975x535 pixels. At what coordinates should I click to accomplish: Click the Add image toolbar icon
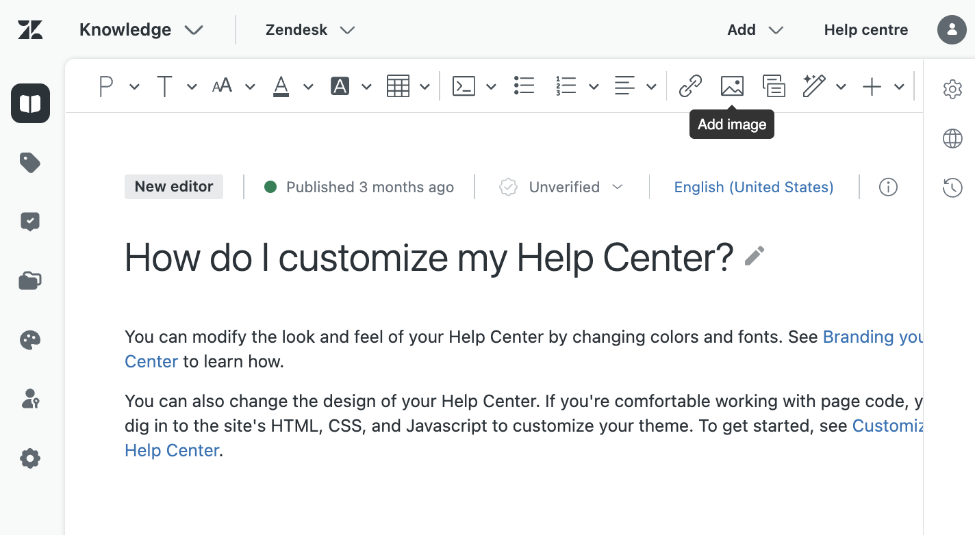click(x=732, y=86)
